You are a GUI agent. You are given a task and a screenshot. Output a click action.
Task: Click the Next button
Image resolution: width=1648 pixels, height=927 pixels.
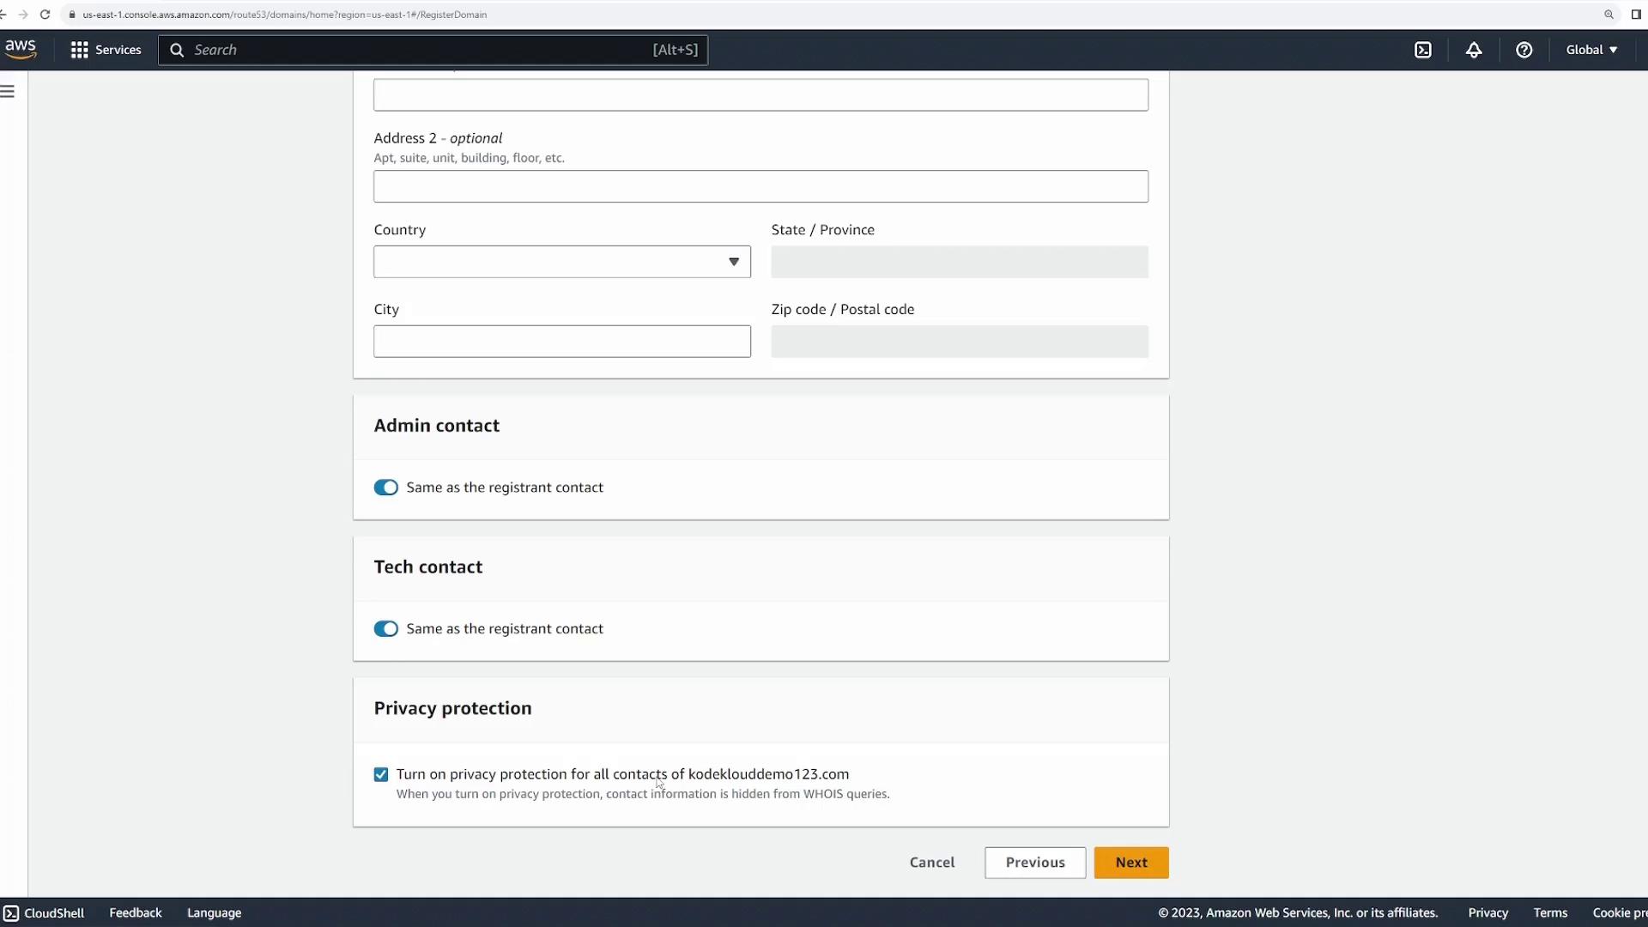pyautogui.click(x=1131, y=863)
